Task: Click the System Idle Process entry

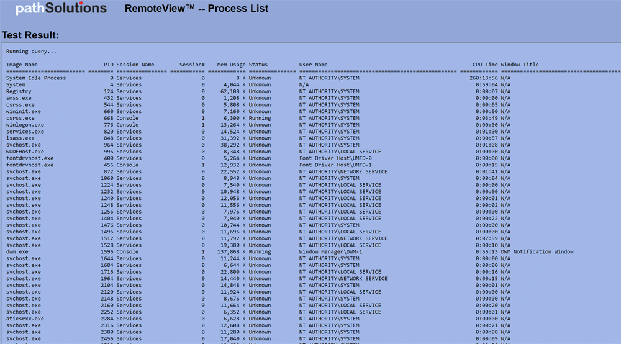Action: (x=36, y=78)
